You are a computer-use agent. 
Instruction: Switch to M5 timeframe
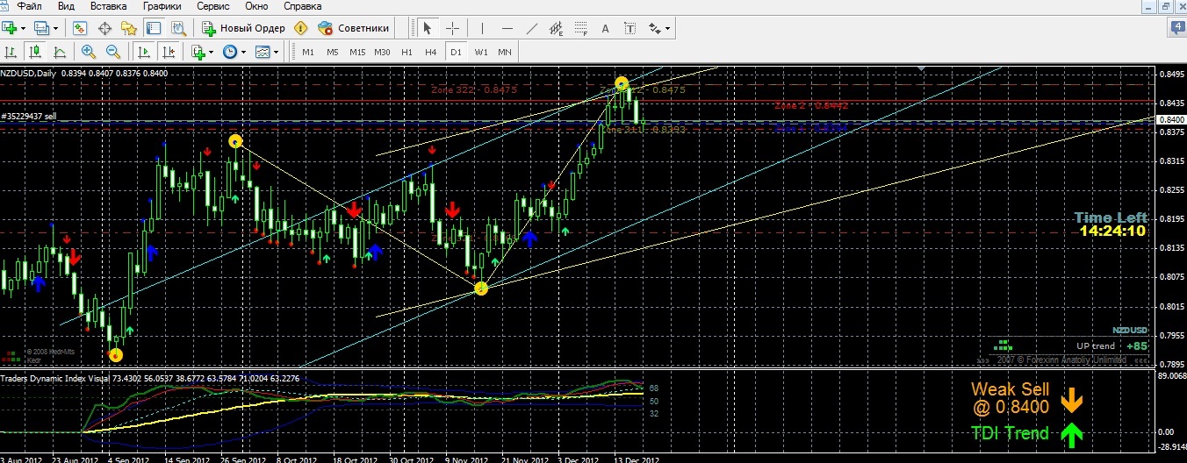click(x=333, y=52)
